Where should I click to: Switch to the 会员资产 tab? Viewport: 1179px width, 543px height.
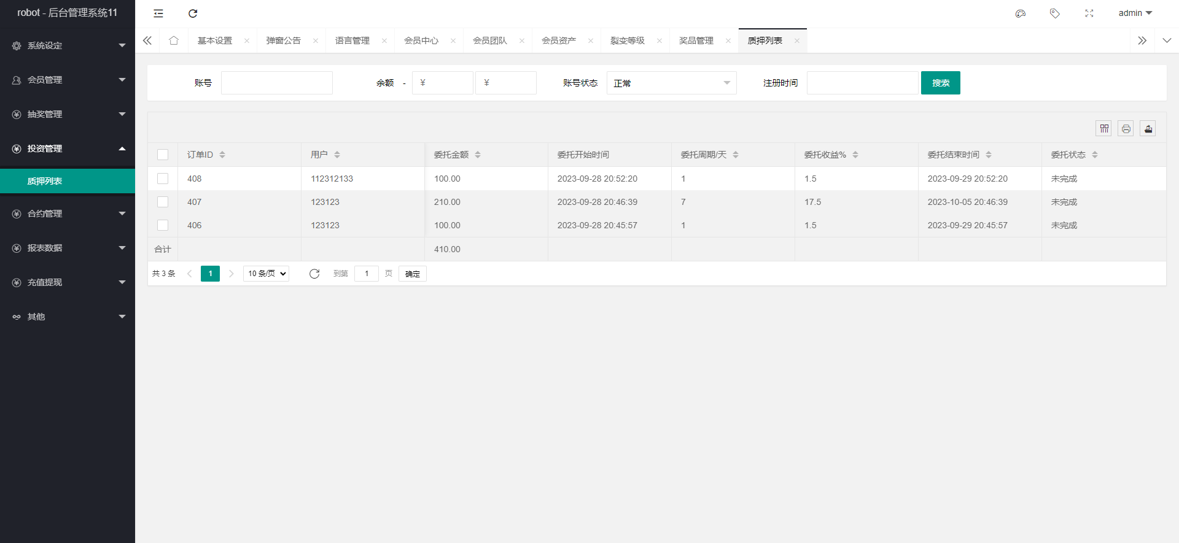click(x=558, y=40)
